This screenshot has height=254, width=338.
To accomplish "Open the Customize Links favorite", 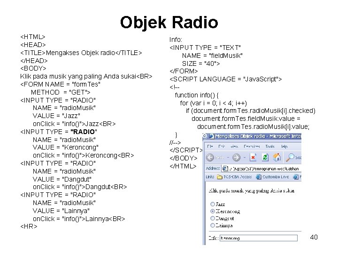I will 272,177.
